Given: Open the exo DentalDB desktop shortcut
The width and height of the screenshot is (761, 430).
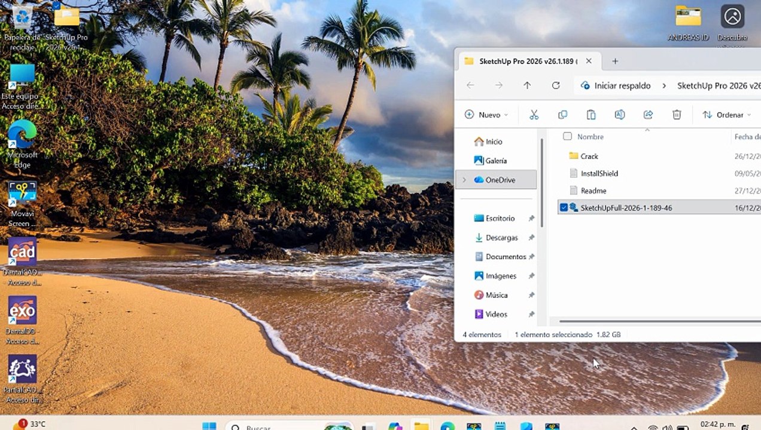Looking at the screenshot, I should point(22,320).
